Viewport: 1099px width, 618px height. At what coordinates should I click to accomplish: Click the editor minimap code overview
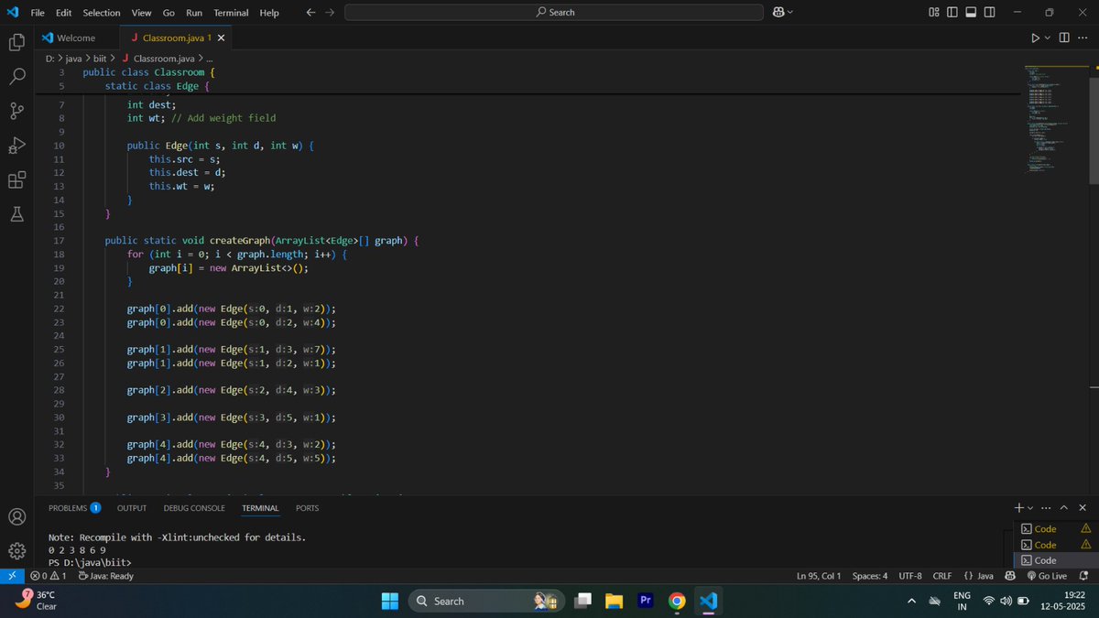1055,119
